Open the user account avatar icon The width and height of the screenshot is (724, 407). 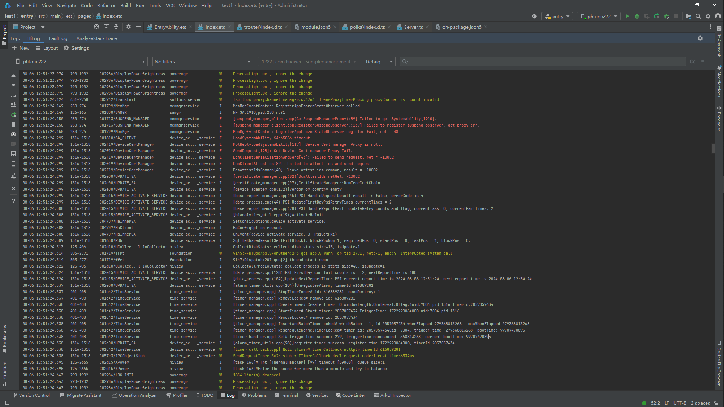718,16
